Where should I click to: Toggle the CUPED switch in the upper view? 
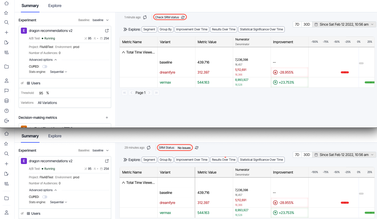(x=45, y=67)
